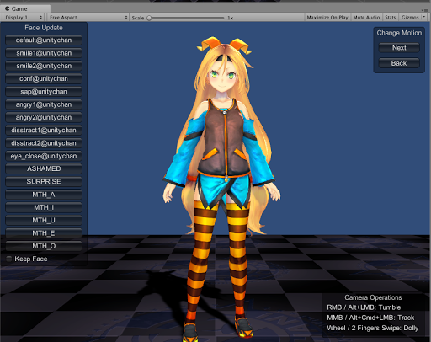The height and width of the screenshot is (342, 431).
Task: Click the '2 Fingers Swipe: Dolly' text
Action: (385, 328)
